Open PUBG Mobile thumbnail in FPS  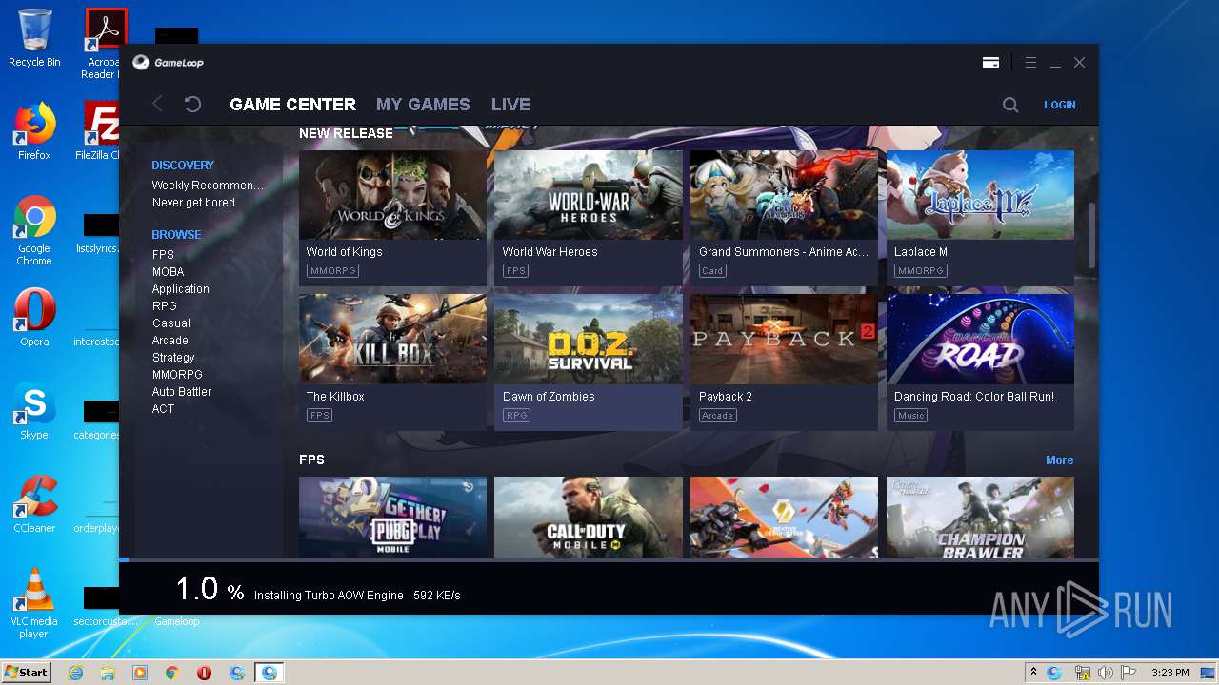(x=392, y=517)
